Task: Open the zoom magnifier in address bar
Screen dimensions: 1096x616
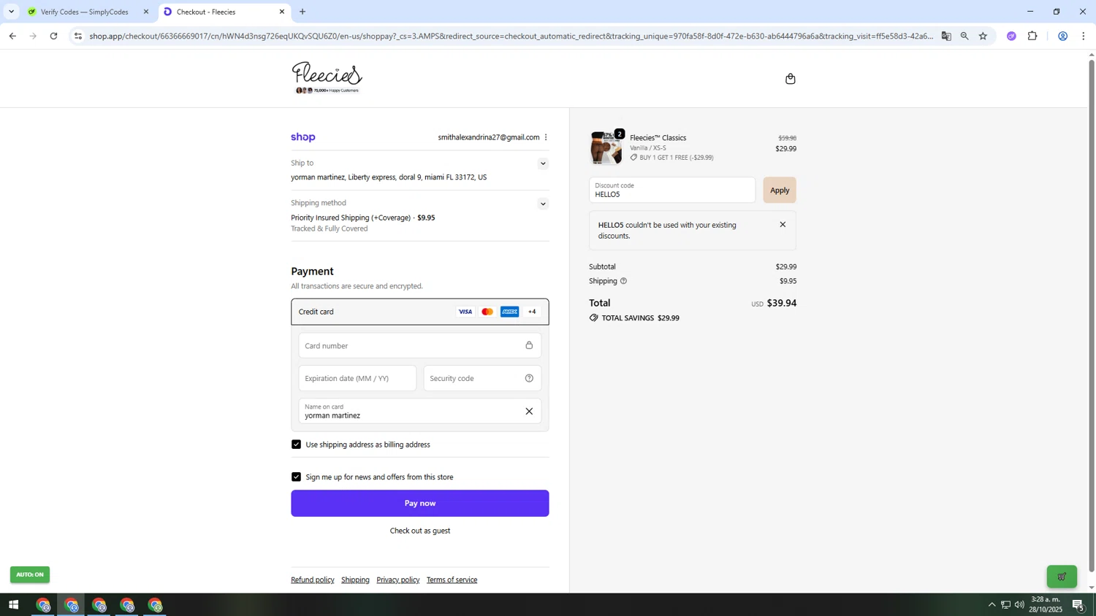Action: [964, 36]
